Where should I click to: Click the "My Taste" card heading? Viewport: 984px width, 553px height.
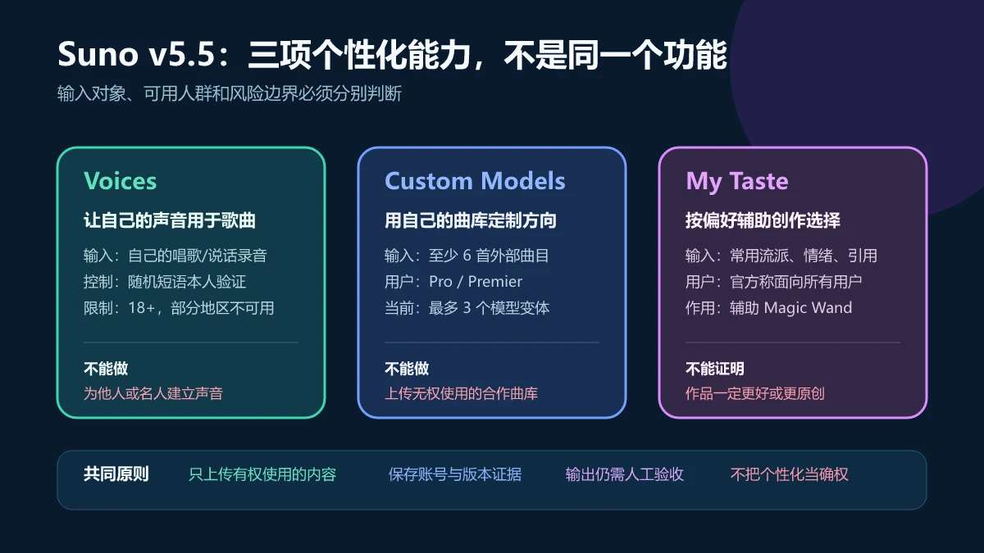[736, 181]
